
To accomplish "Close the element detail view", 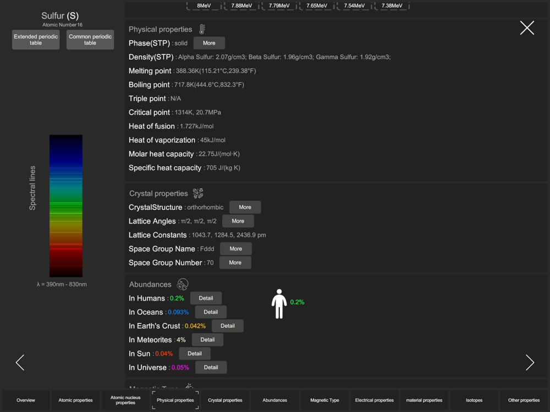I will 526,28.
